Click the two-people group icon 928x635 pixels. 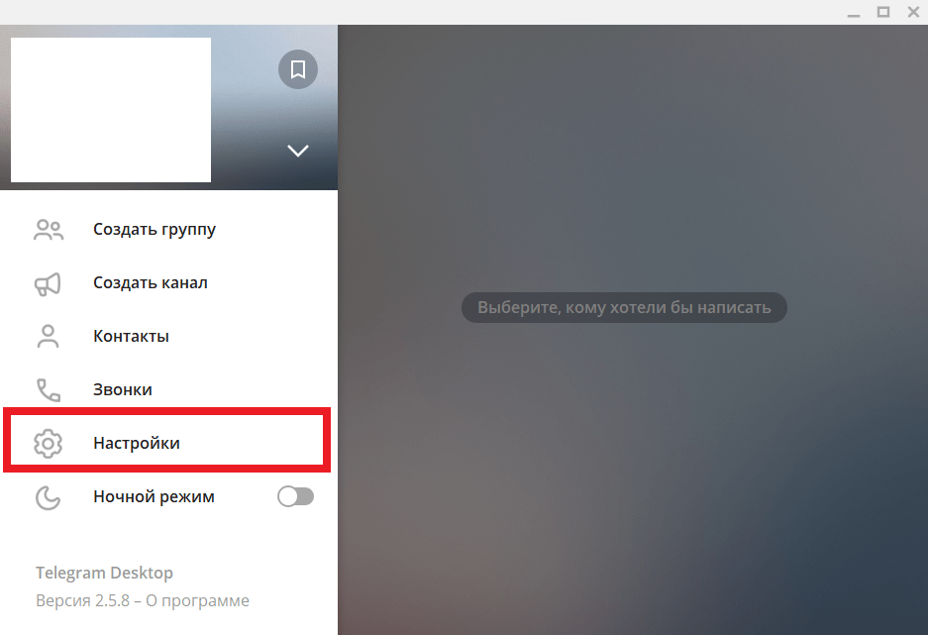[49, 230]
